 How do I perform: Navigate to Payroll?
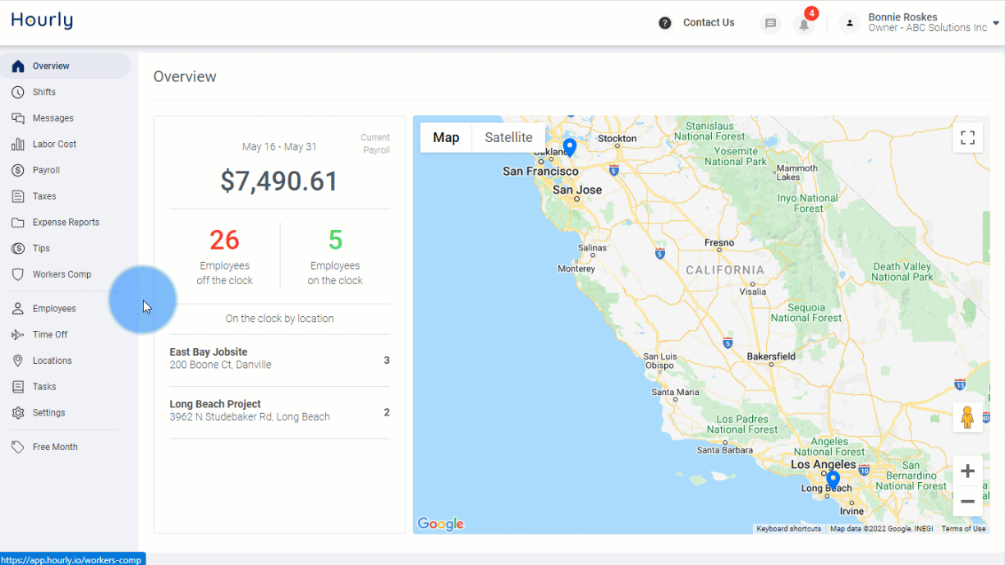point(46,170)
